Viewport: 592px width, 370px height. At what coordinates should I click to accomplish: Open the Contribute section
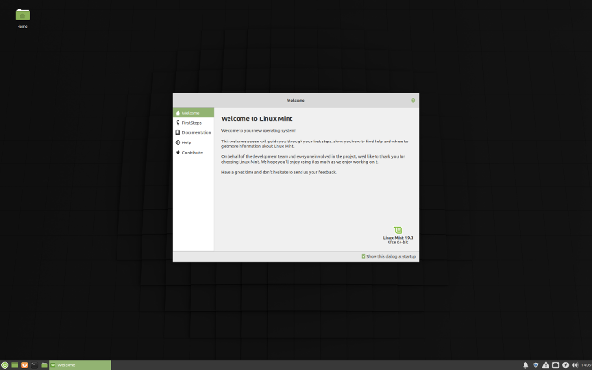[193, 152]
